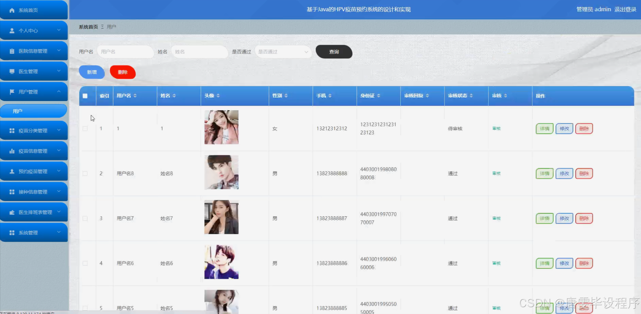This screenshot has width=641, height=314.
Task: Focus the 姓名 search input
Action: pyautogui.click(x=199, y=52)
